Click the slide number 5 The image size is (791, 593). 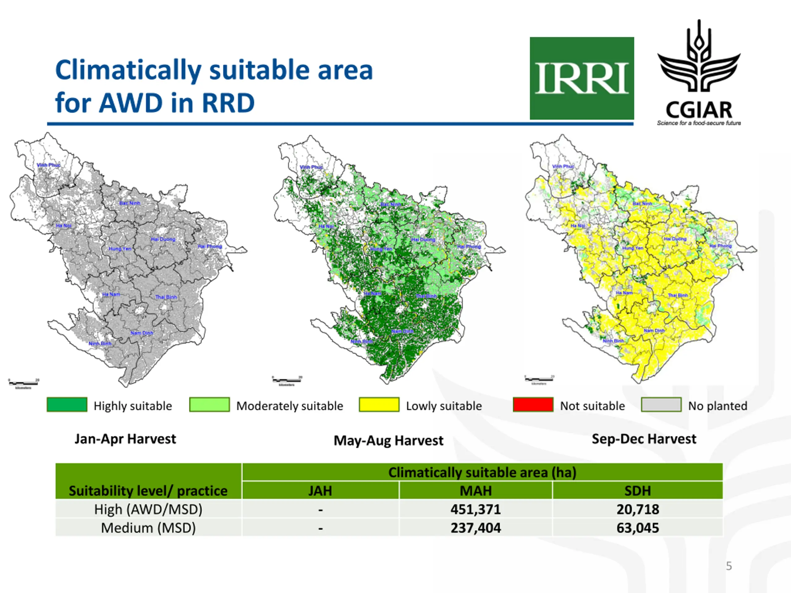pos(729,566)
